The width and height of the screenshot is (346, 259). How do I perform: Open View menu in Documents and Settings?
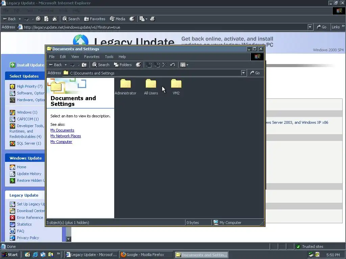click(75, 57)
